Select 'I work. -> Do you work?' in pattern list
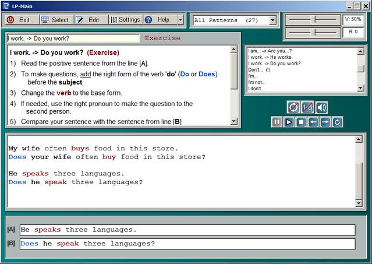 coord(274,64)
